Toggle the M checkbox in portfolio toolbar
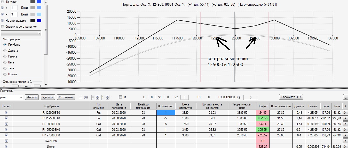Image resolution: width=348 pixels, height=148 pixels. [120, 97]
